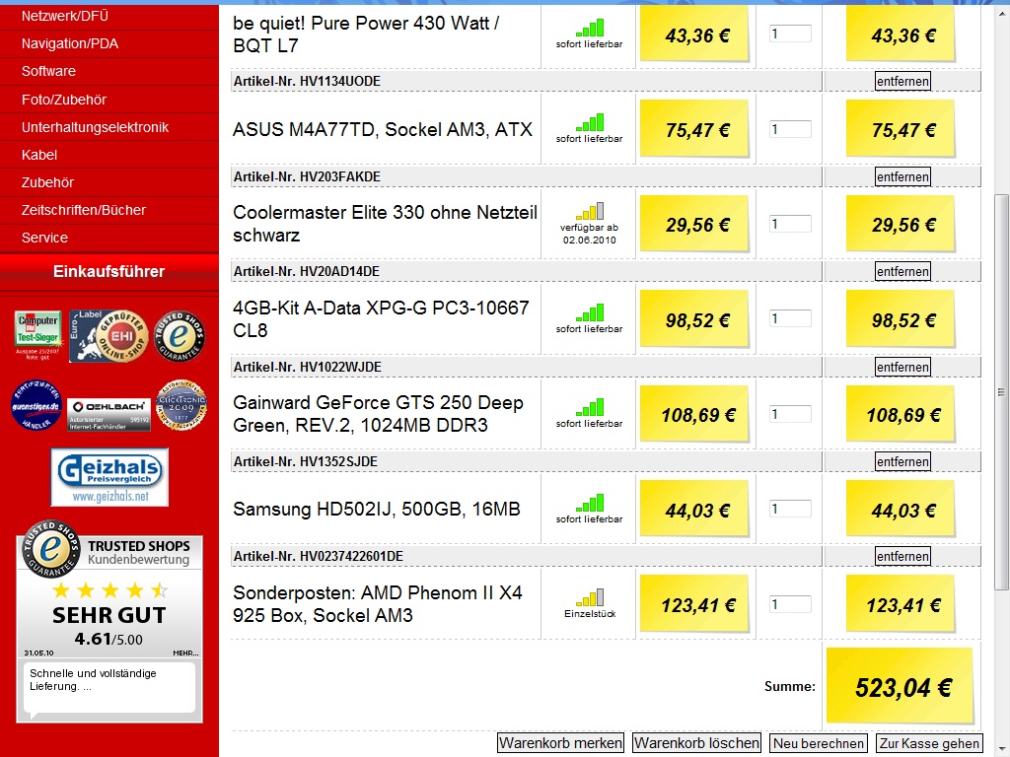Image resolution: width=1010 pixels, height=757 pixels.
Task: Click Warenkorb löschen button
Action: pyautogui.click(x=696, y=743)
